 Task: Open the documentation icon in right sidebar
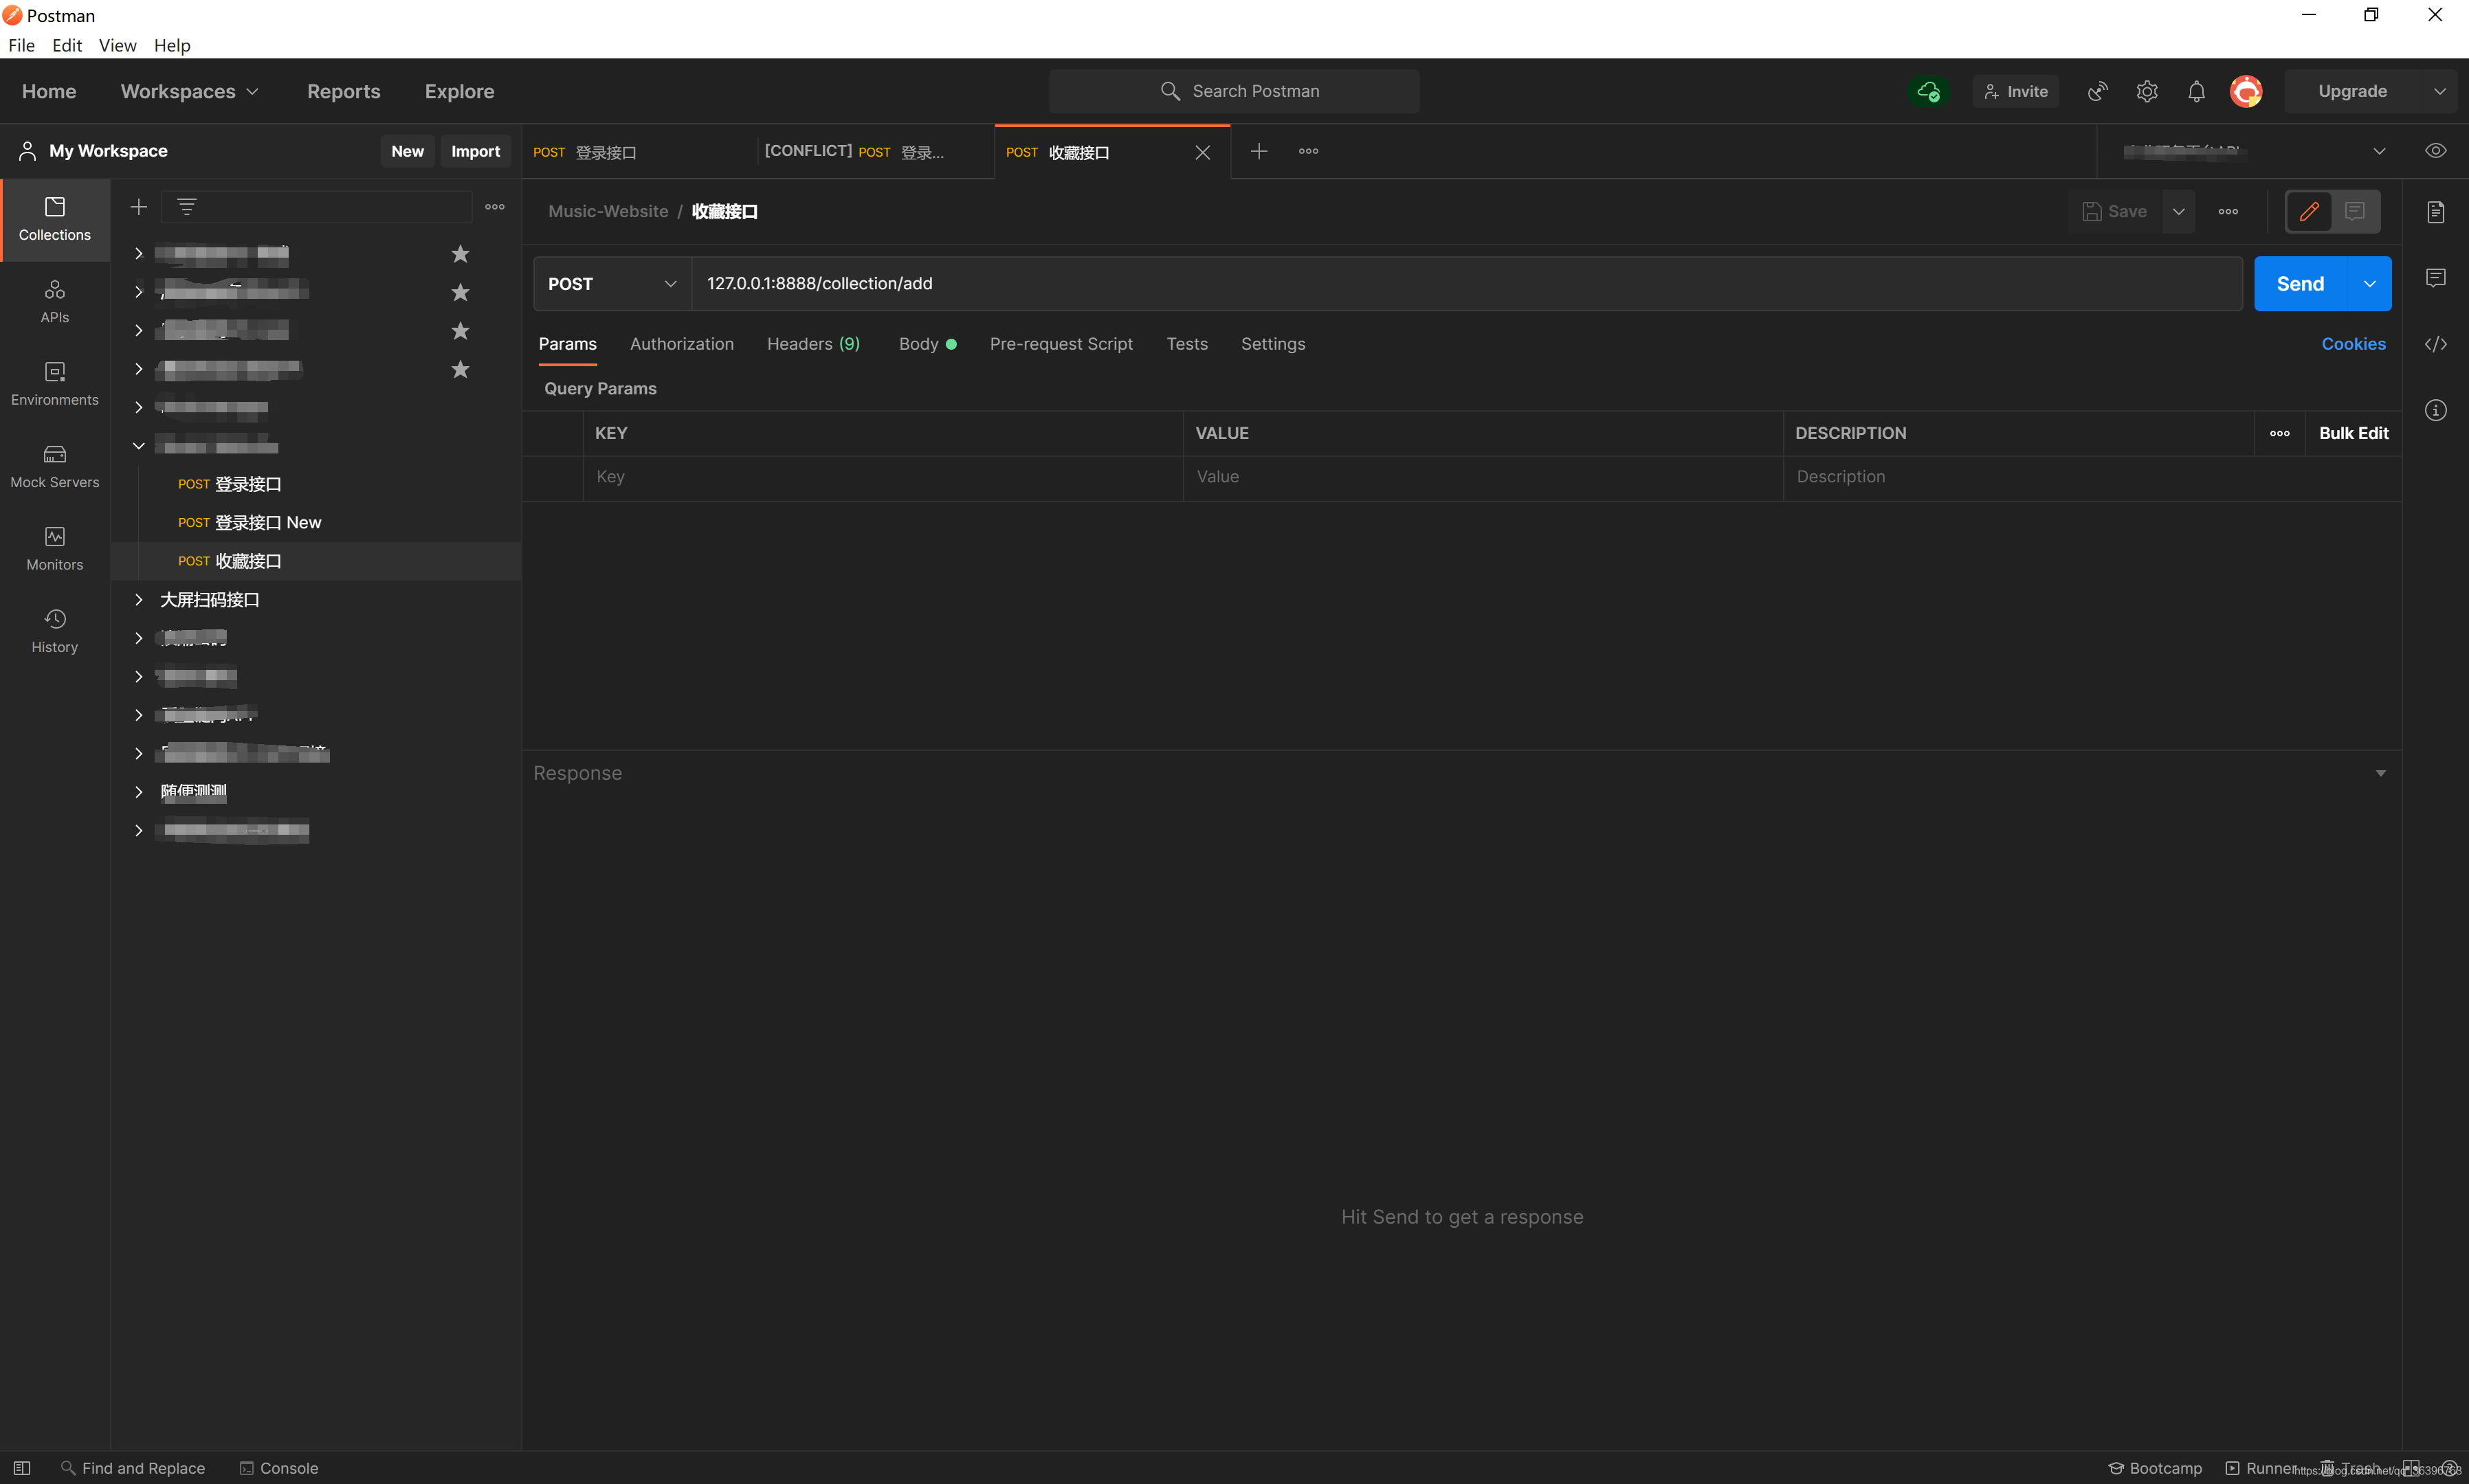(2436, 212)
